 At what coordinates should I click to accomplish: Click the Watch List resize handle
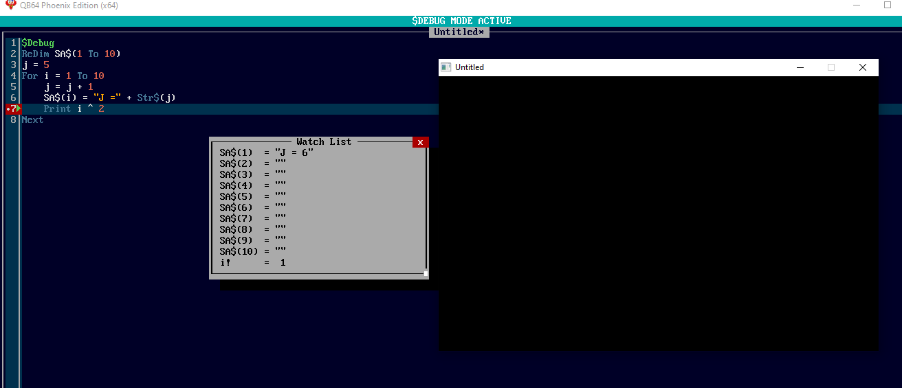coord(426,273)
